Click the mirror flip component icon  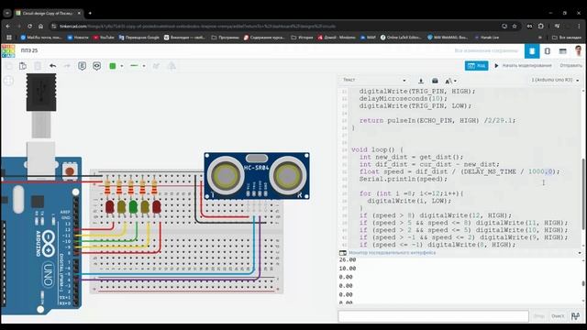pyautogui.click(x=172, y=66)
